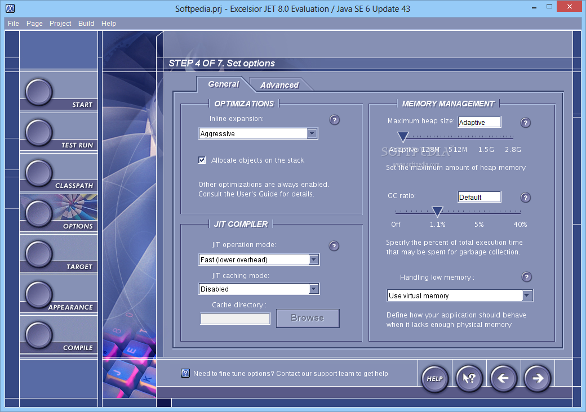Click the 512M heap size label
The image size is (586, 412).
[458, 150]
